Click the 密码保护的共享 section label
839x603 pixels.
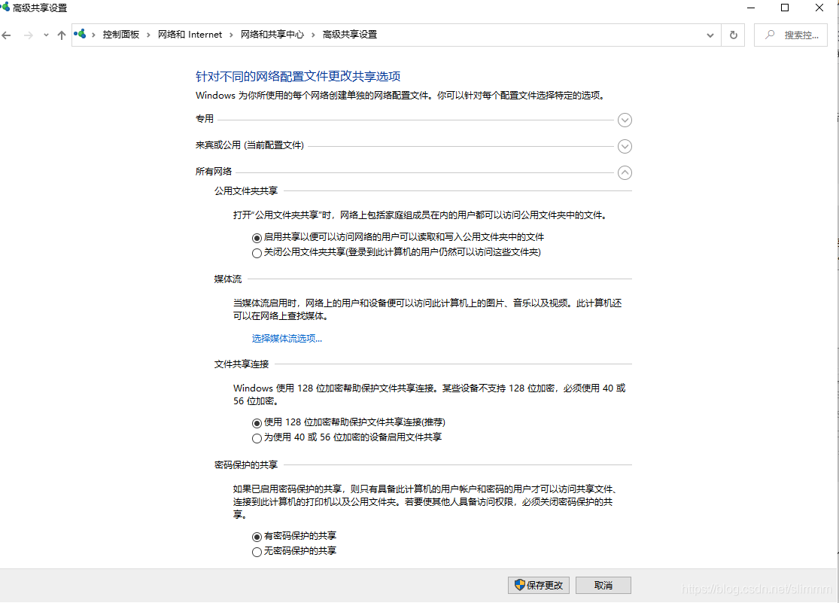click(x=246, y=464)
